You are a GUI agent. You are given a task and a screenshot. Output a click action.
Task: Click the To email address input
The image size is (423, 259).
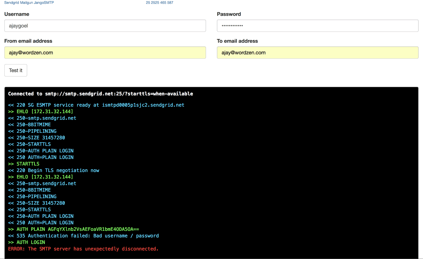318,53
